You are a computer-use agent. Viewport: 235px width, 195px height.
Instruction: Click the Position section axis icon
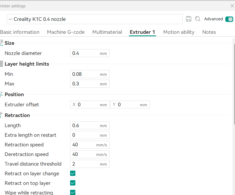coord(1,94)
